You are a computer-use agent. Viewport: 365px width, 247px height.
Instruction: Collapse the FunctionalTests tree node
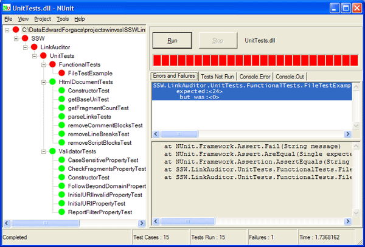pos(43,64)
